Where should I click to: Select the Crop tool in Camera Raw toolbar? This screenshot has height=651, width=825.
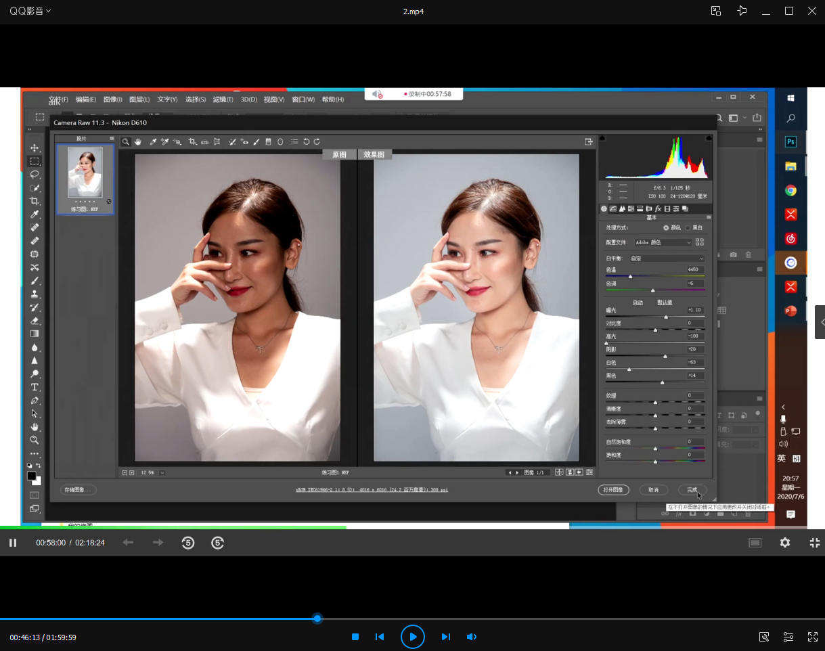pos(192,142)
